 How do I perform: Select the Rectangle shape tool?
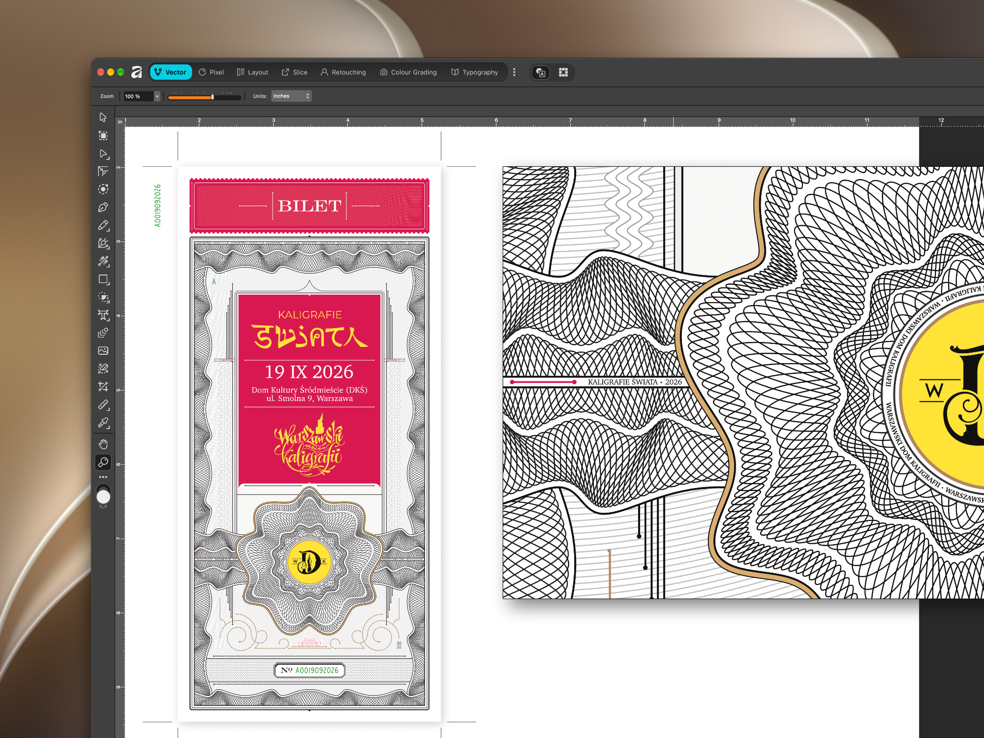103,279
